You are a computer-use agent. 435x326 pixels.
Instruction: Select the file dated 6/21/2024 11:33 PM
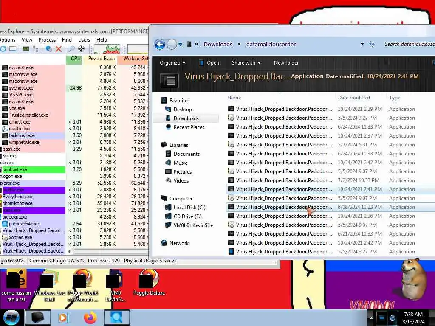(330, 234)
